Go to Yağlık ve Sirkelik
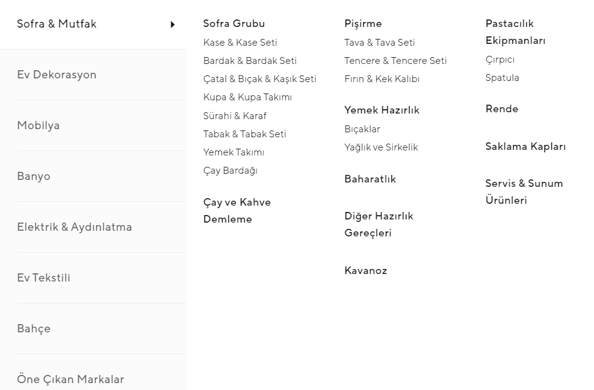This screenshot has height=390, width=594. click(x=381, y=147)
